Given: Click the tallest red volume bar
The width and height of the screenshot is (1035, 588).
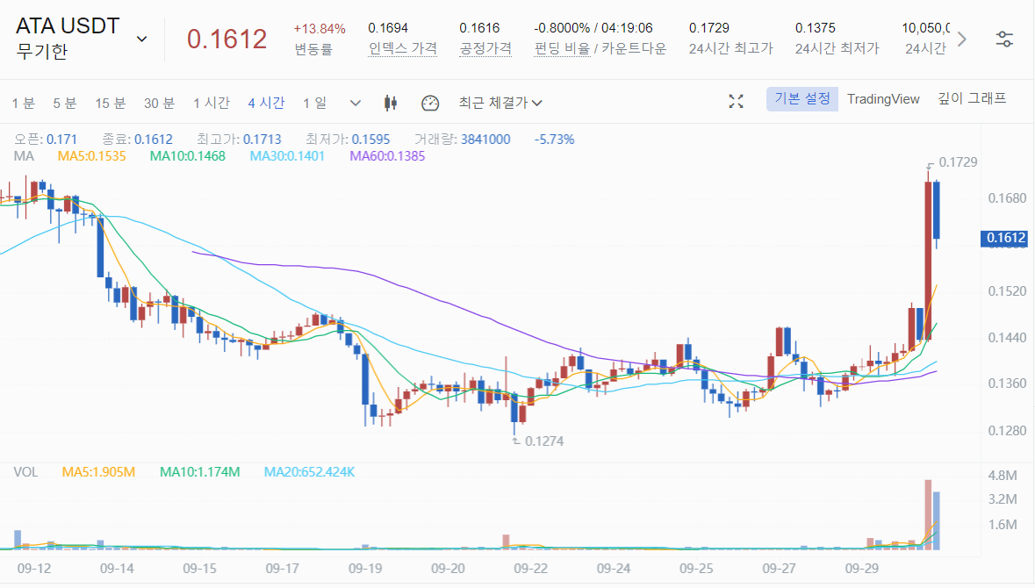Looking at the screenshot, I should pyautogui.click(x=928, y=515).
